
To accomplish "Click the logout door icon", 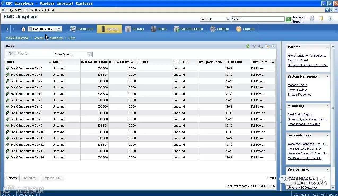I will (x=321, y=19).
